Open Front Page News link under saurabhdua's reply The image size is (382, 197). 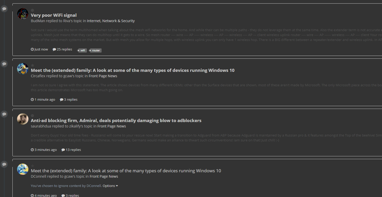click(112, 126)
